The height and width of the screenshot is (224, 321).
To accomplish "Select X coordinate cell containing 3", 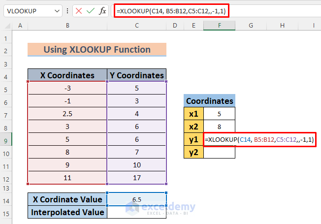I will [x=67, y=127].
